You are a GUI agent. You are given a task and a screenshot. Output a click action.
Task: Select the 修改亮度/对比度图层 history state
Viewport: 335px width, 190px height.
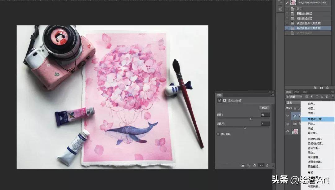(308, 28)
